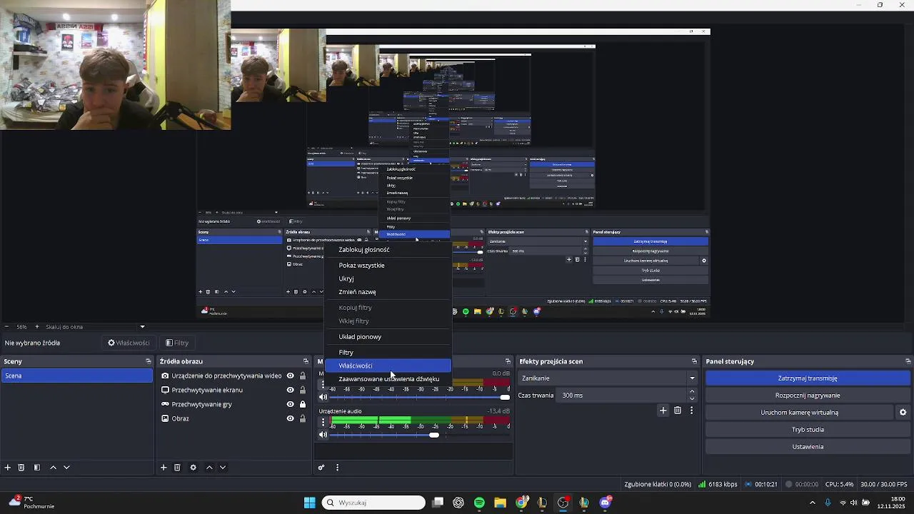Hide Urządzenie do przechwytywania wideo source

click(x=290, y=376)
